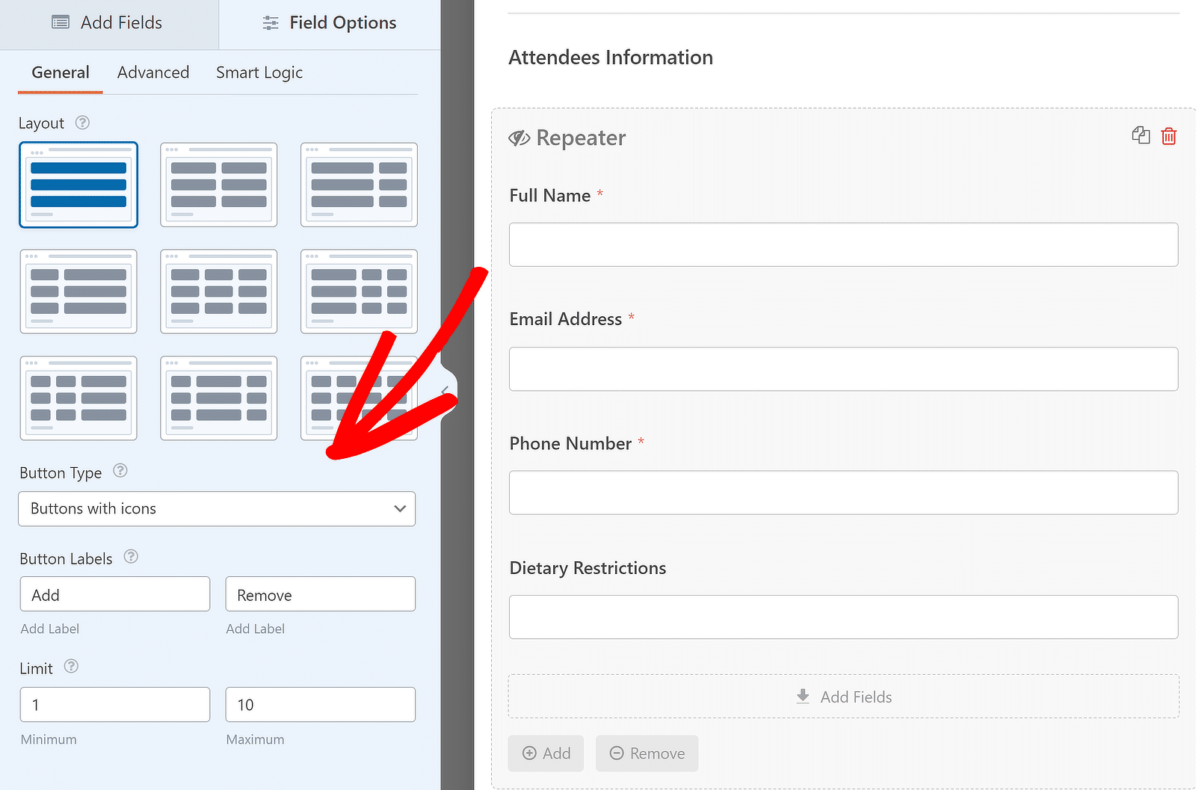Click the Remove button in the repeater preview
The image size is (1196, 790).
click(x=647, y=753)
